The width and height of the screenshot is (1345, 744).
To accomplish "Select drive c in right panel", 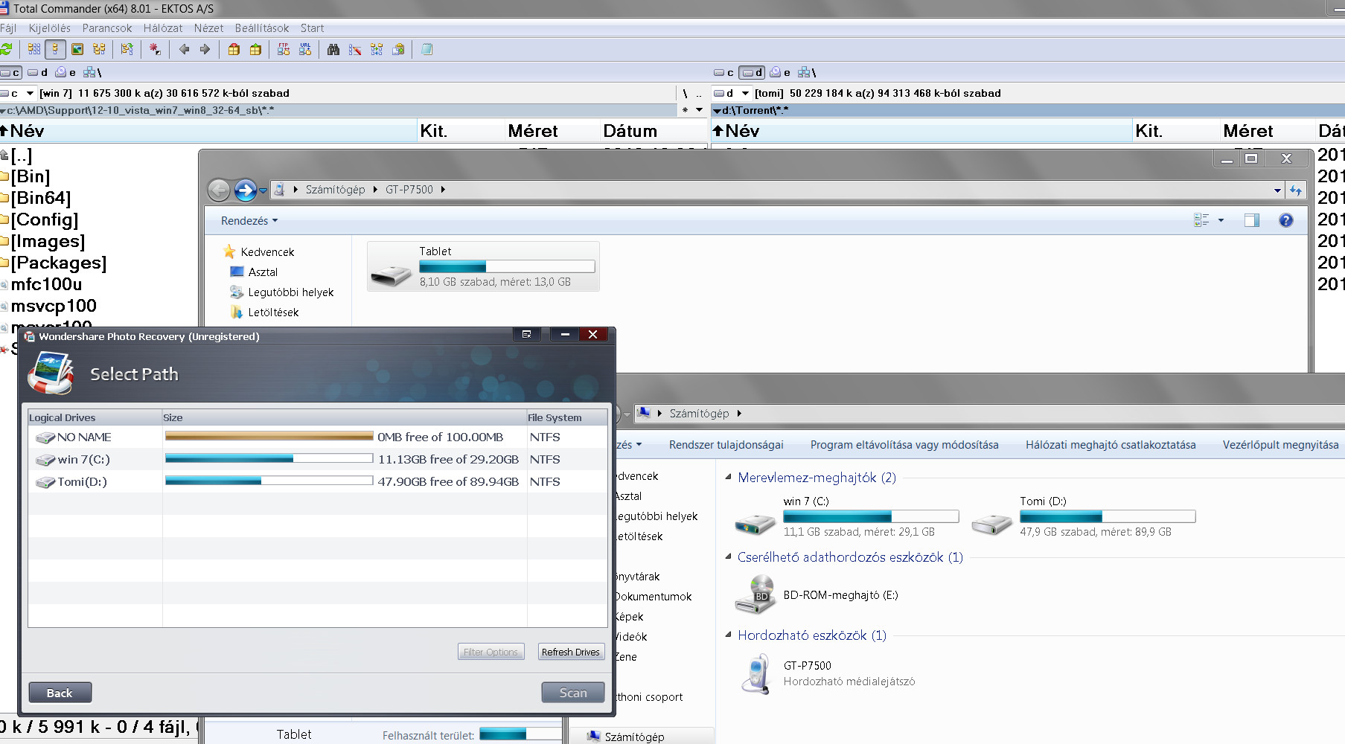I will (723, 72).
